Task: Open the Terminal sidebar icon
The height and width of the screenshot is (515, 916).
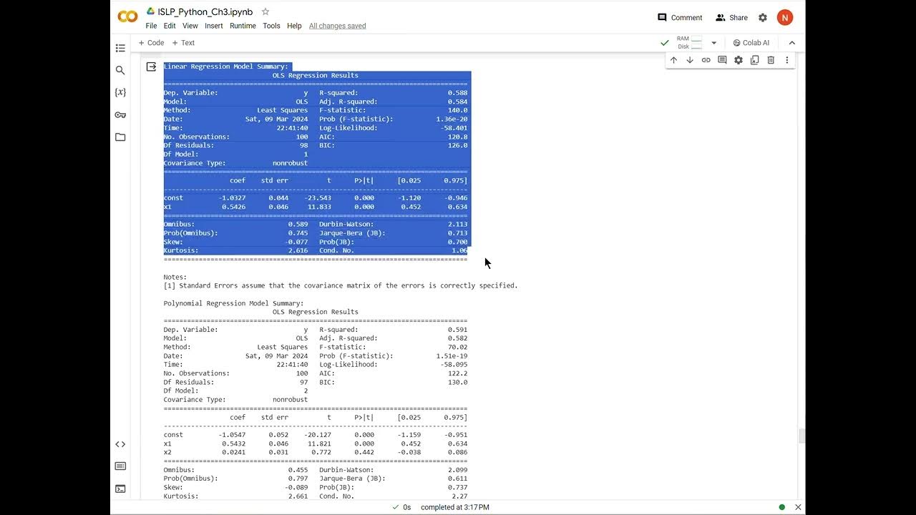Action: 120,489
